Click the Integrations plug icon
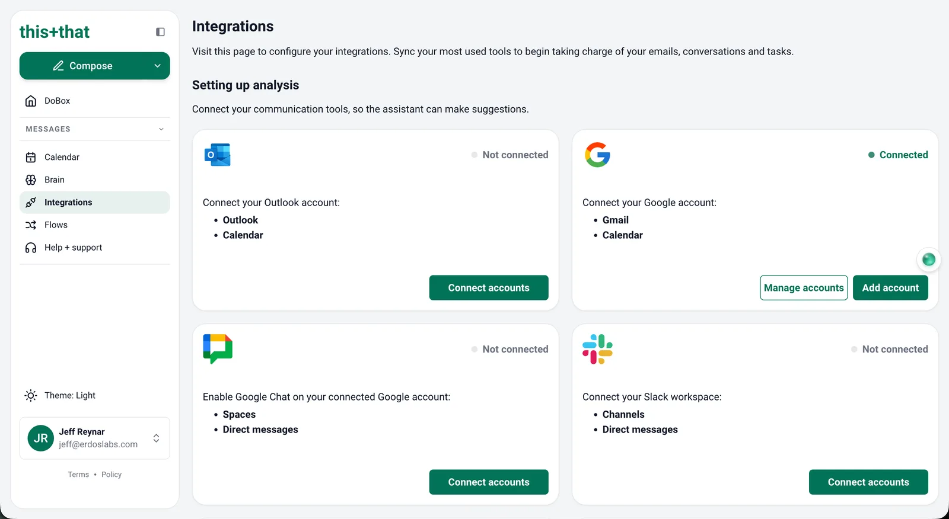This screenshot has width=949, height=519. click(x=31, y=203)
